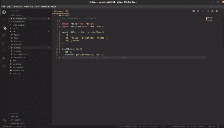
Task: Open the Run menu
Action: [x=37, y=6]
